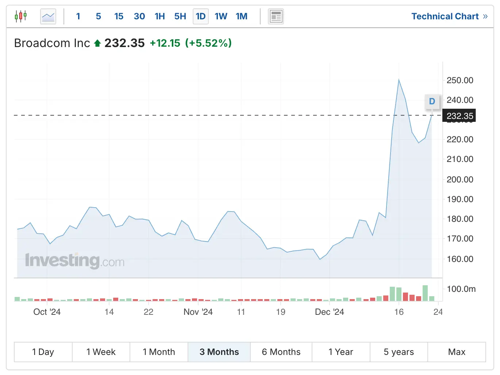Show the Max range
This screenshot has height=375, width=500.
pos(457,352)
